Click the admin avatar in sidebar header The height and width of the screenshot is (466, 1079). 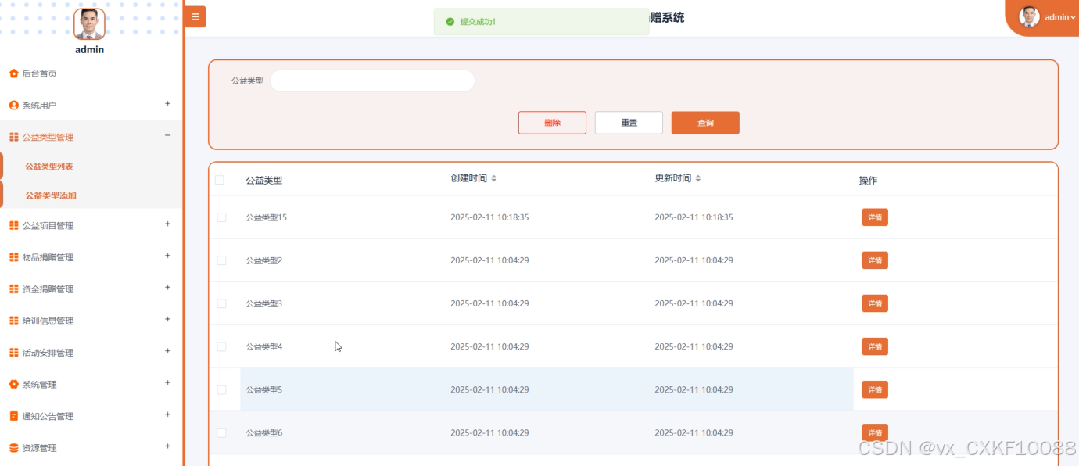[89, 24]
